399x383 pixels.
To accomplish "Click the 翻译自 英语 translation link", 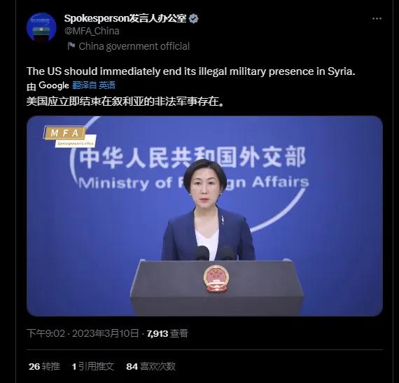I will pos(94,85).
